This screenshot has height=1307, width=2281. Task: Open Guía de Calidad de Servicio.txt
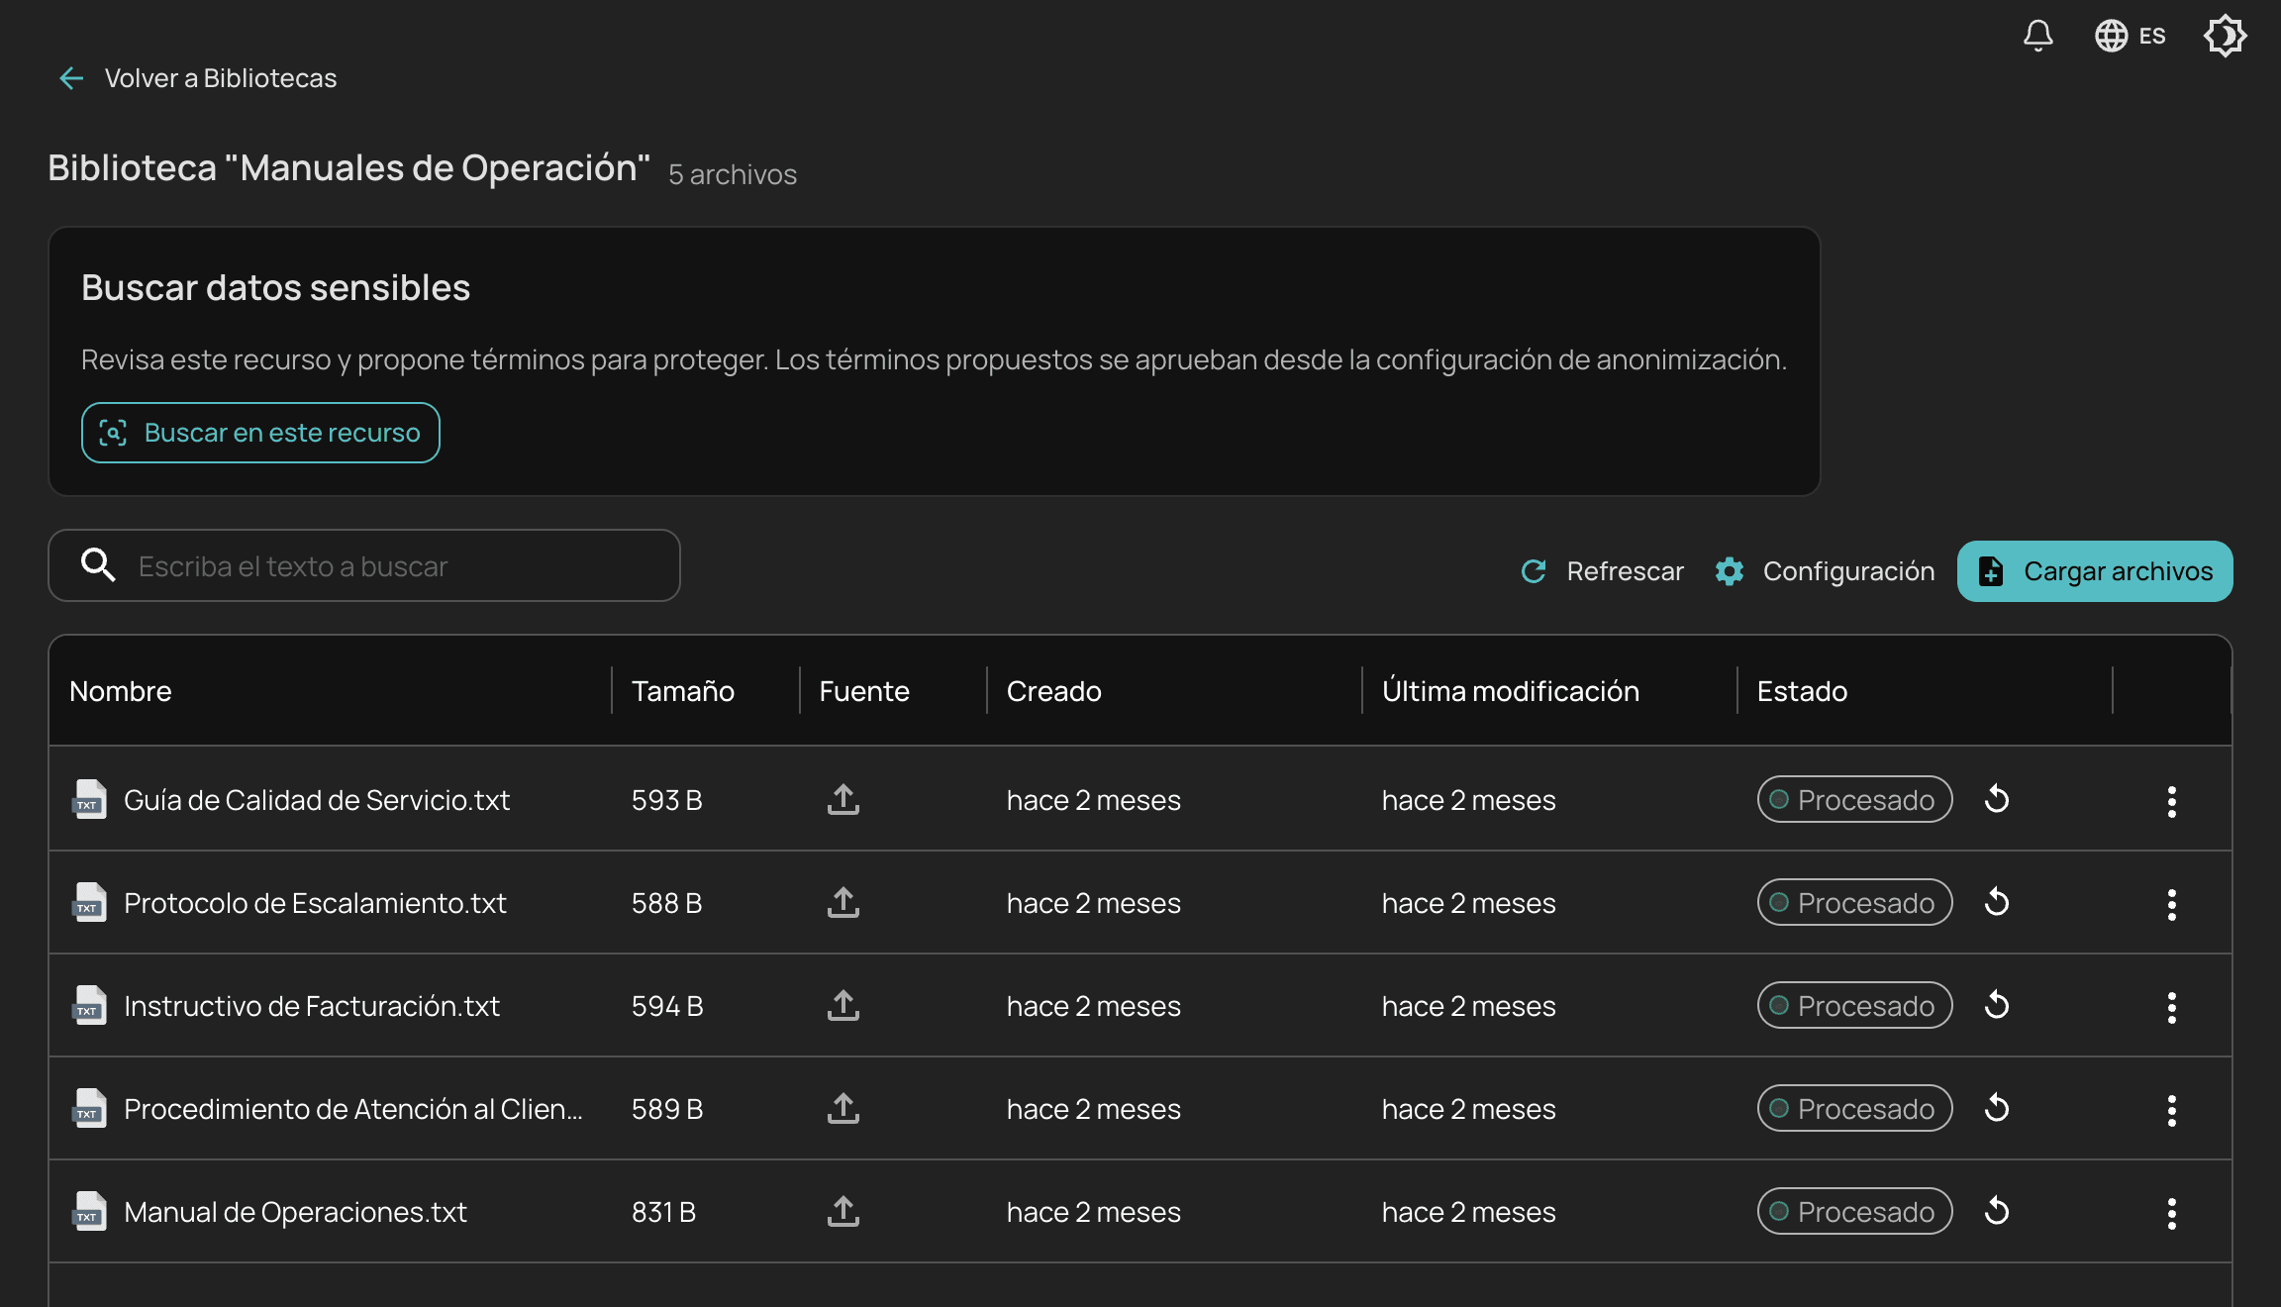(317, 800)
